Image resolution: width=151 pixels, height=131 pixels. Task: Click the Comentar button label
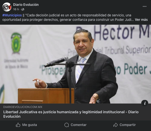point(79,125)
